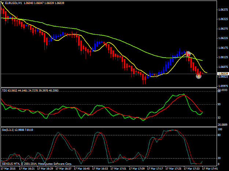The height and width of the screenshot is (171, 229).
Task: Click the 1.06125 price axis label
Action: [223, 57]
